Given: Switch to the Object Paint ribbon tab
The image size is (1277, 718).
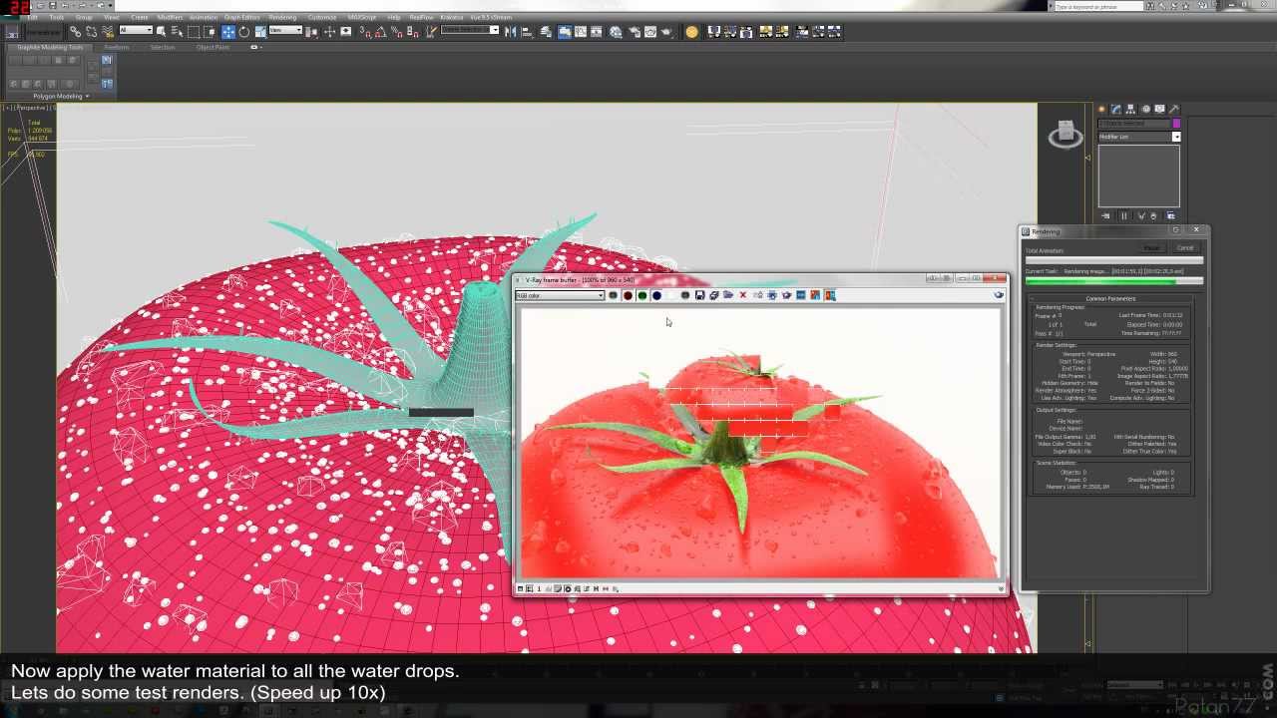Looking at the screenshot, I should 213,47.
